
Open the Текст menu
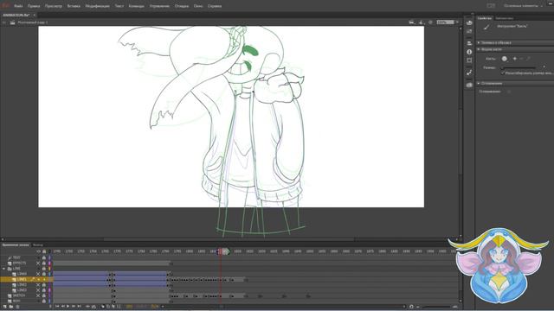pos(119,6)
